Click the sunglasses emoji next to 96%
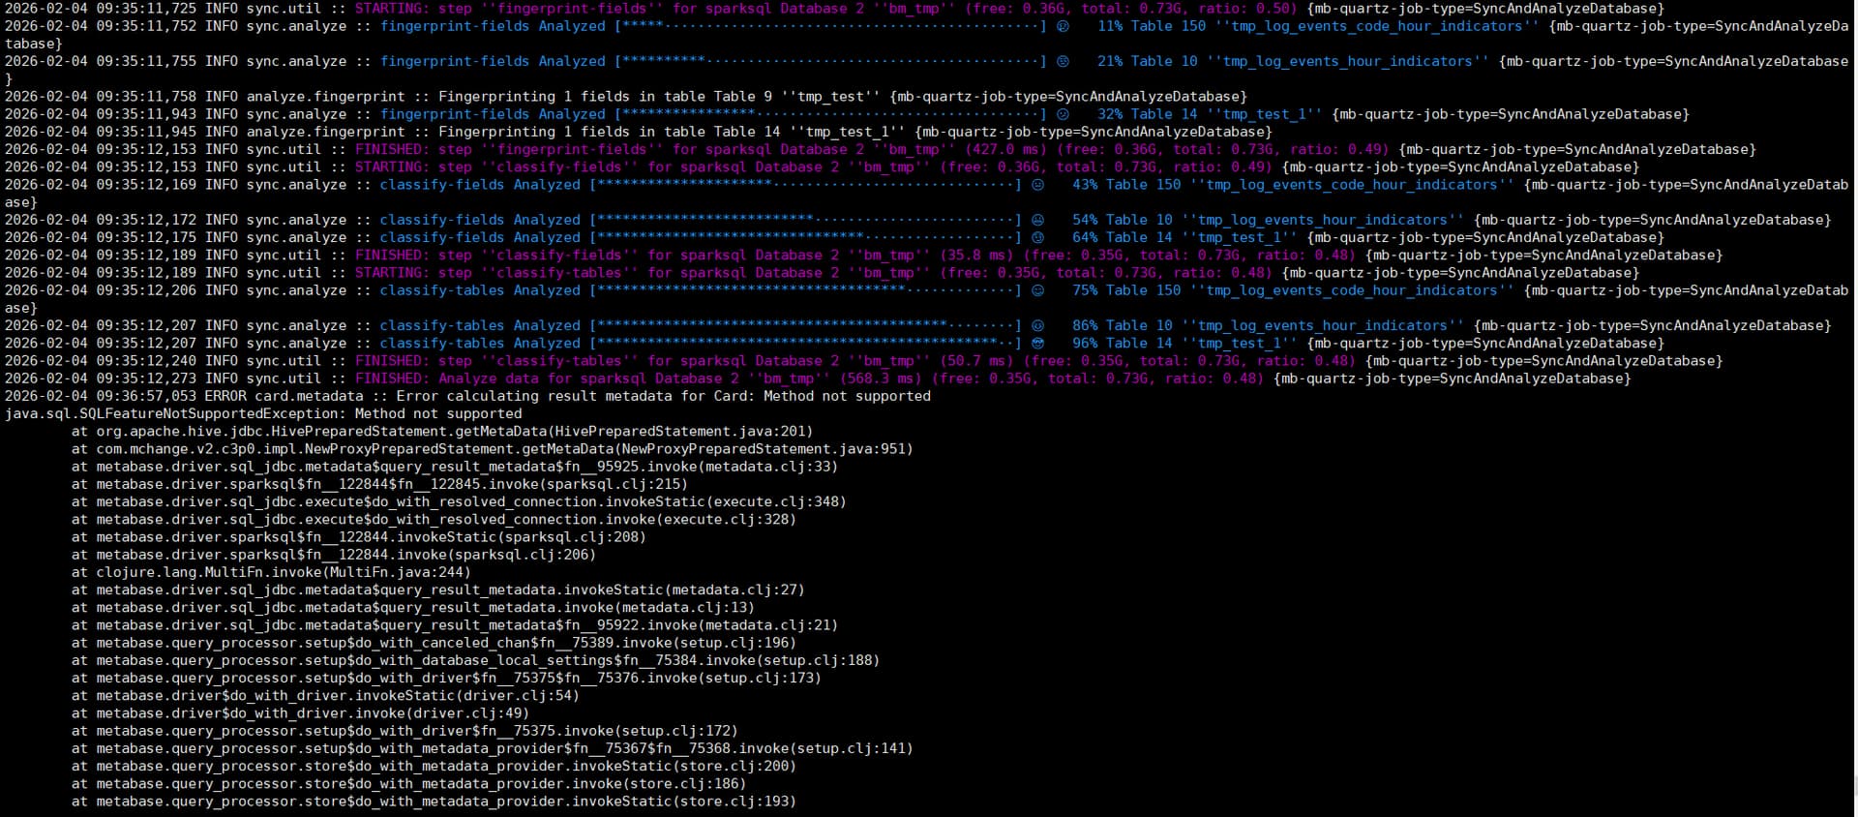Screen dimensions: 1858x817 click(x=1037, y=343)
